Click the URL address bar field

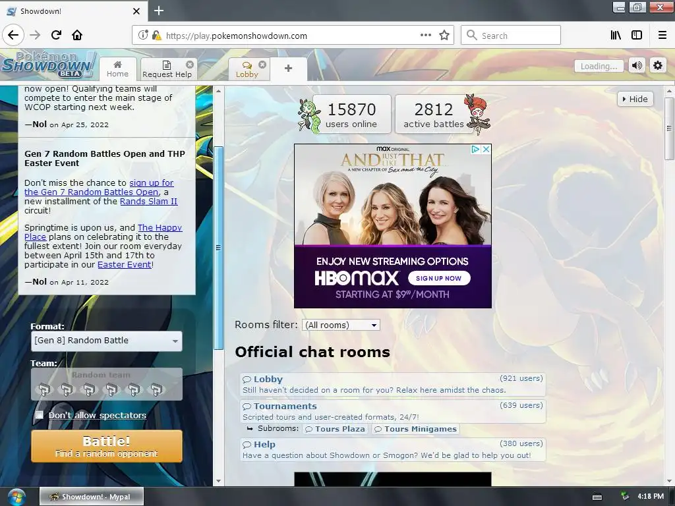coord(293,36)
